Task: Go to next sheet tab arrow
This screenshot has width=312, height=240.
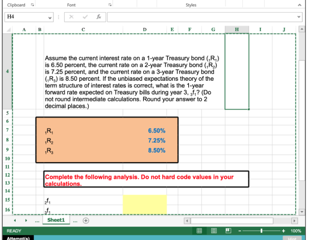Action: click(x=26, y=221)
